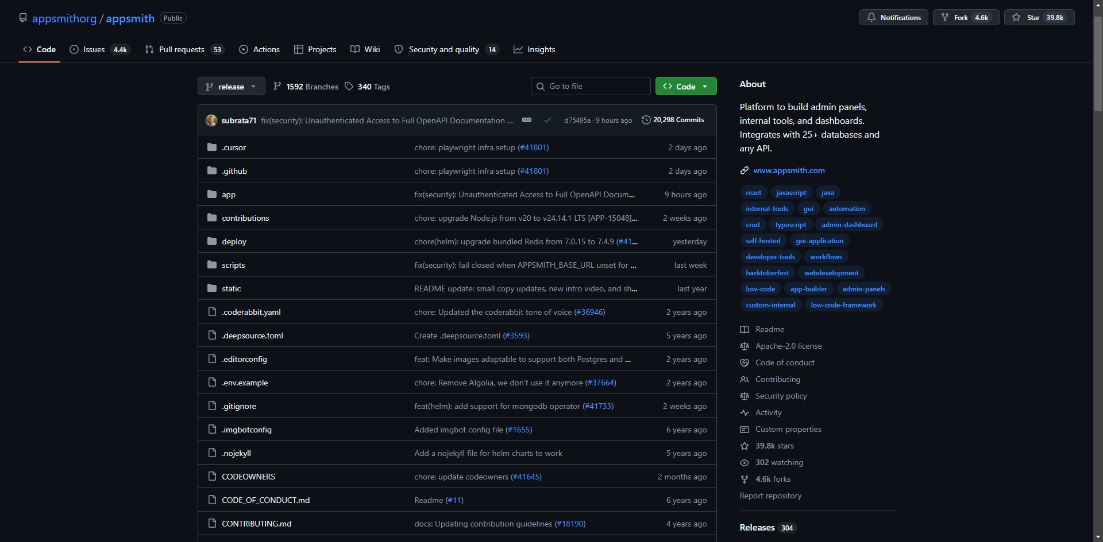This screenshot has width=1103, height=542.
Task: Open pull request #41801 in .cursor row
Action: tap(533, 147)
